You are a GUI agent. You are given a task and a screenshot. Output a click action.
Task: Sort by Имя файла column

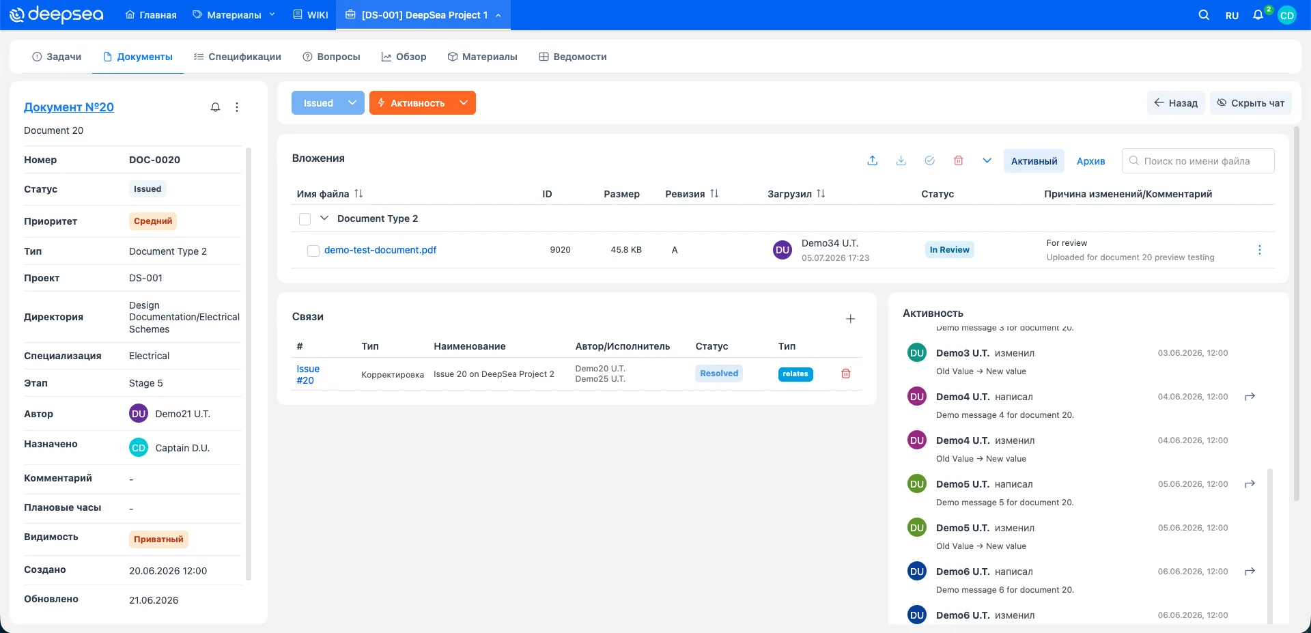point(358,194)
